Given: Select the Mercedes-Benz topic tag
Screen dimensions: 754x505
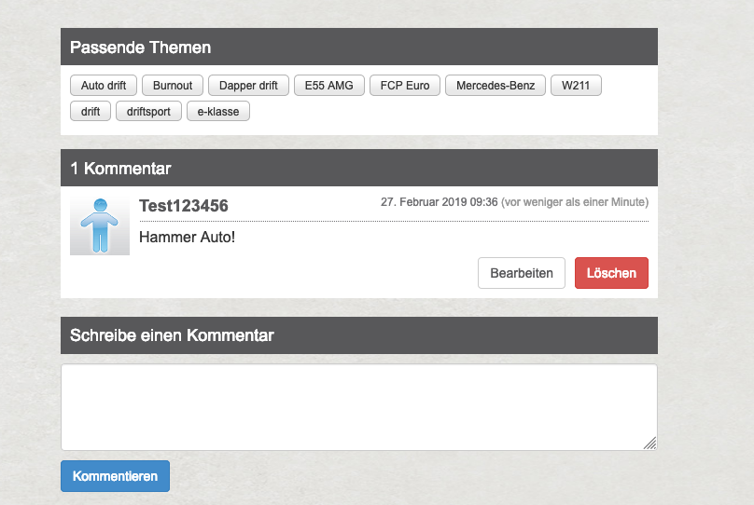Looking at the screenshot, I should (x=496, y=86).
